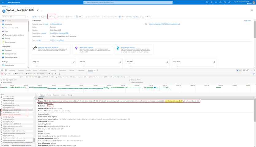The width and height of the screenshot is (256, 147).
Task: Pin the Data In chart
Action: [x=121, y=62]
